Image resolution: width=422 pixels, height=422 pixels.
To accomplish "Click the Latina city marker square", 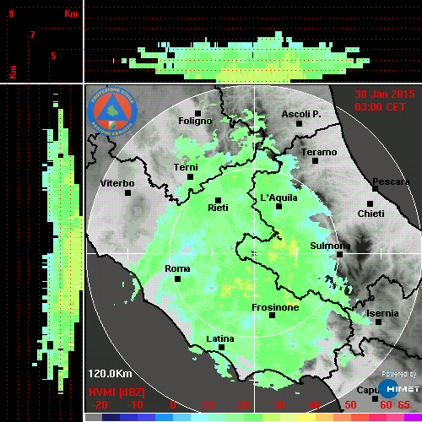I will pos(221,347).
